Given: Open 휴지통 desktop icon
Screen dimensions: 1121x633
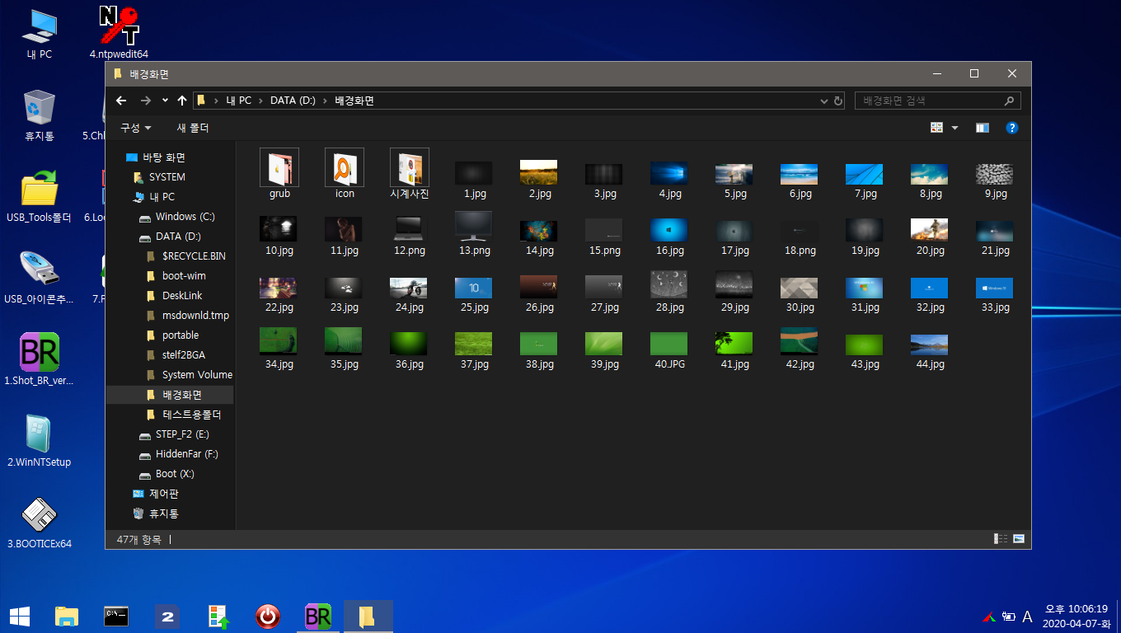Looking at the screenshot, I should (39, 115).
